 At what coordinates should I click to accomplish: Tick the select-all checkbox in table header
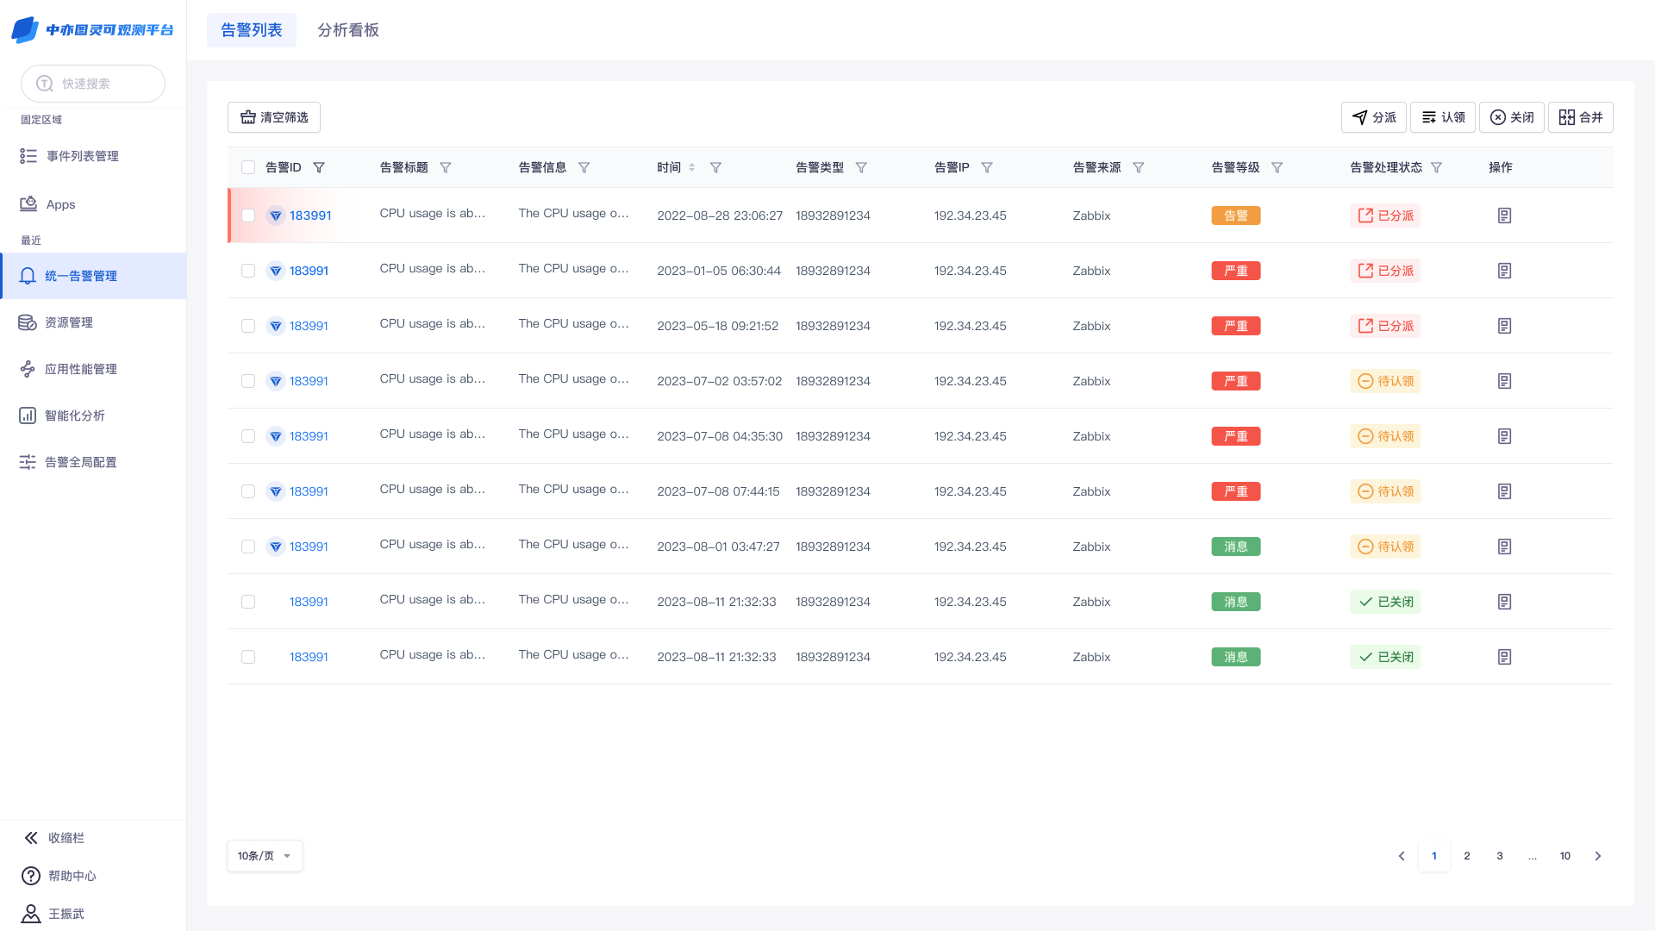(x=248, y=167)
